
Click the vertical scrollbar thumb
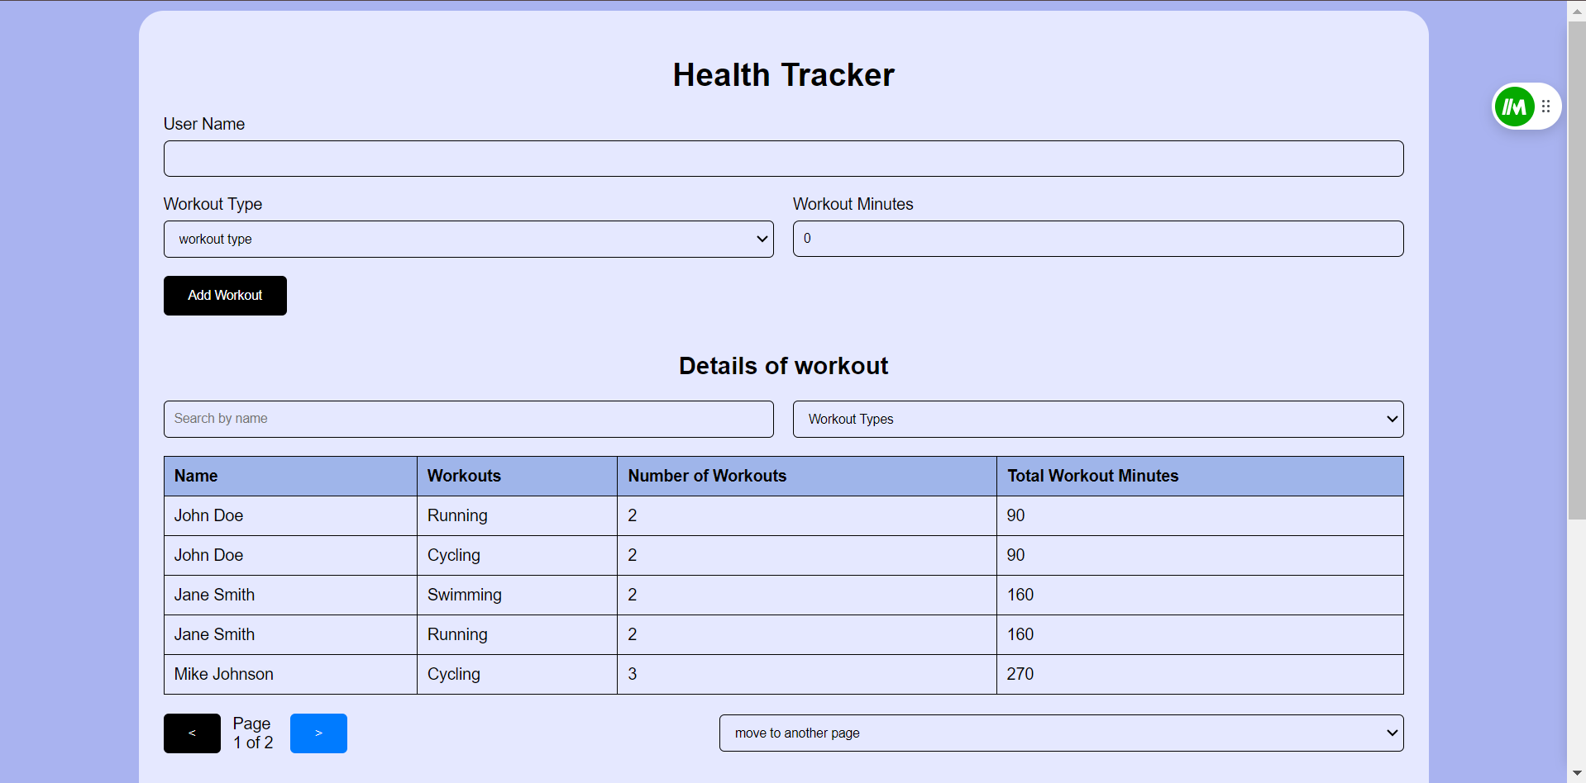click(1577, 270)
